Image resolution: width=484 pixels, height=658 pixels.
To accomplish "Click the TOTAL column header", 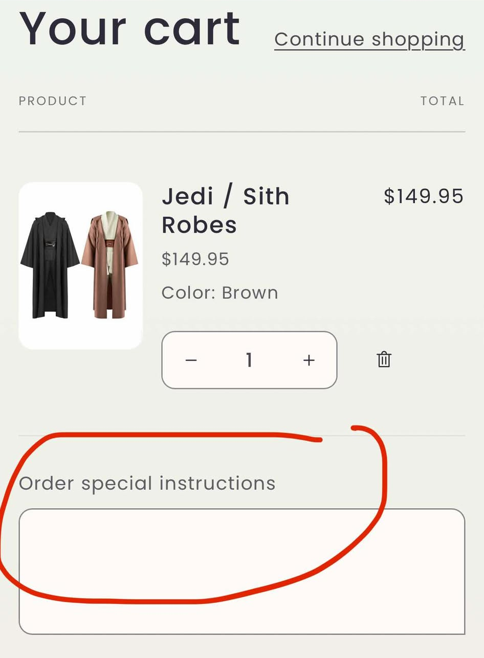I will point(443,101).
